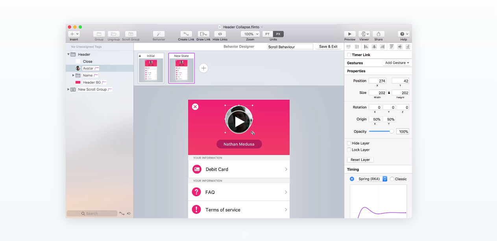Click the Group toolbar icon
The image size is (497, 241).
[99, 34]
